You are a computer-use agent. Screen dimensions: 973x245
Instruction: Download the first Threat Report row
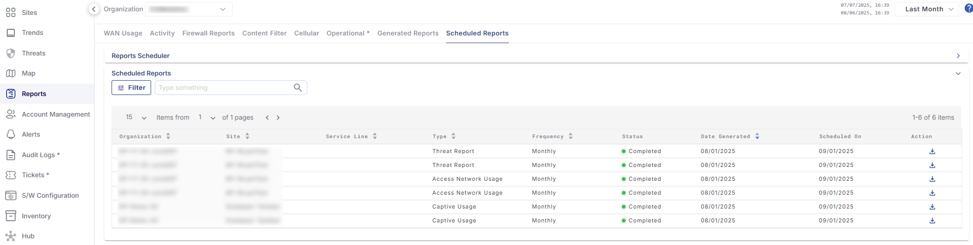click(932, 152)
